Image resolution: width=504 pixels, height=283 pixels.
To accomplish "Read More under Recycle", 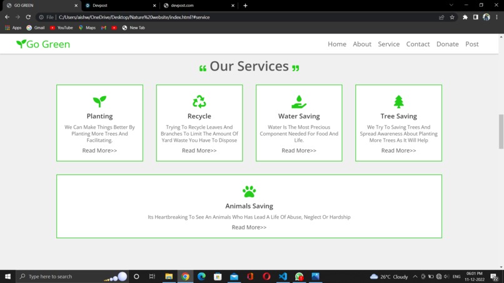I will pyautogui.click(x=199, y=151).
